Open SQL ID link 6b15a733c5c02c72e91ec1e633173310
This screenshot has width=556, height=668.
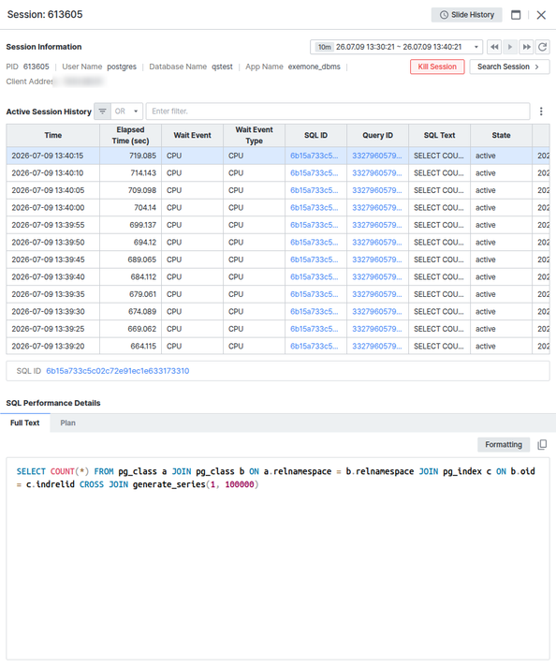118,371
